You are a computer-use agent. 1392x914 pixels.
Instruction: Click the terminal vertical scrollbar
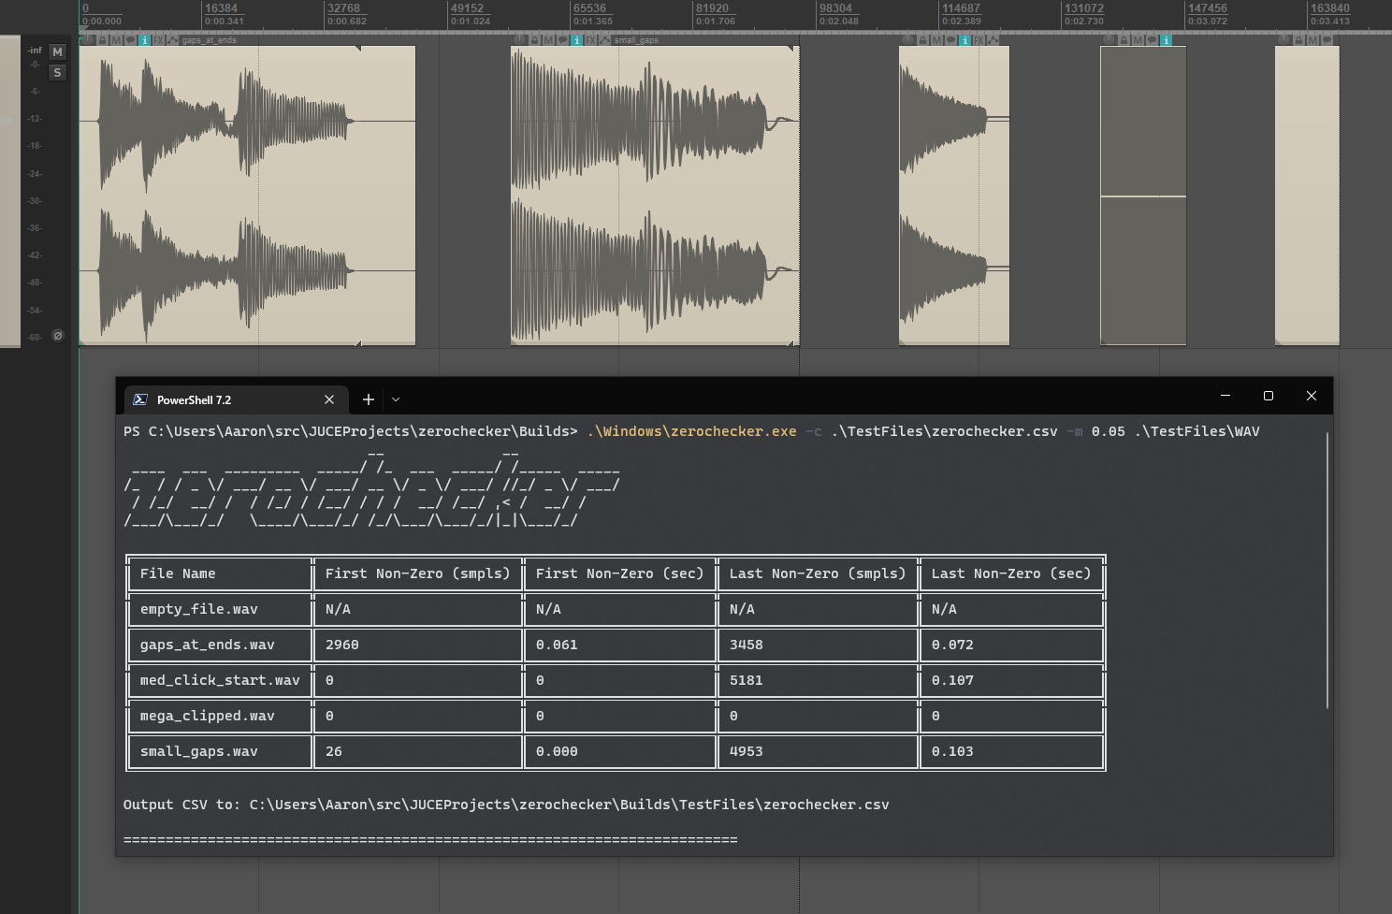tap(1327, 571)
